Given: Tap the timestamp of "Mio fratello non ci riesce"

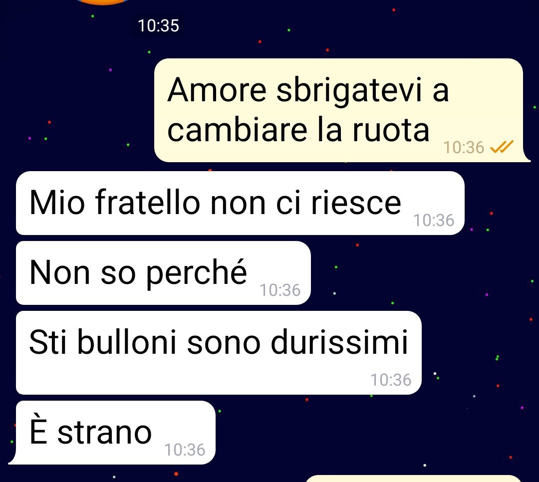Looking at the screenshot, I should coord(434,221).
